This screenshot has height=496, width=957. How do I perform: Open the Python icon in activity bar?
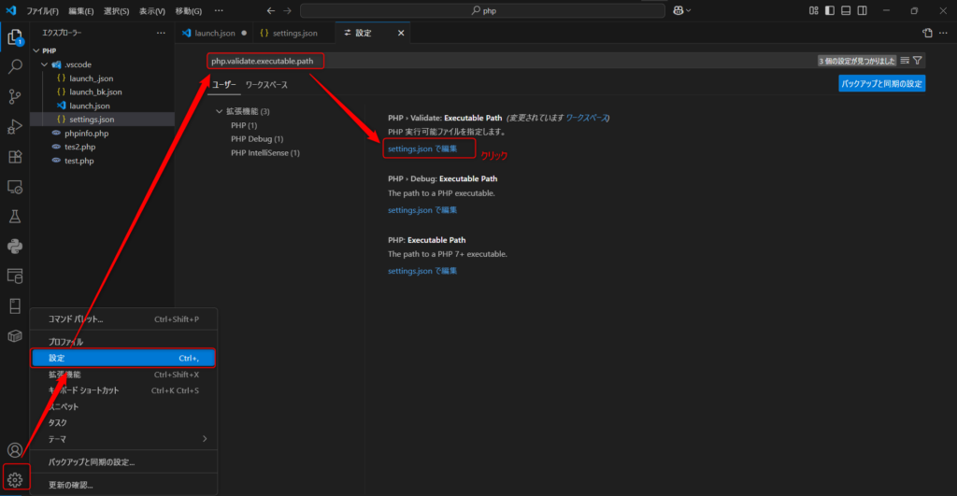point(15,247)
